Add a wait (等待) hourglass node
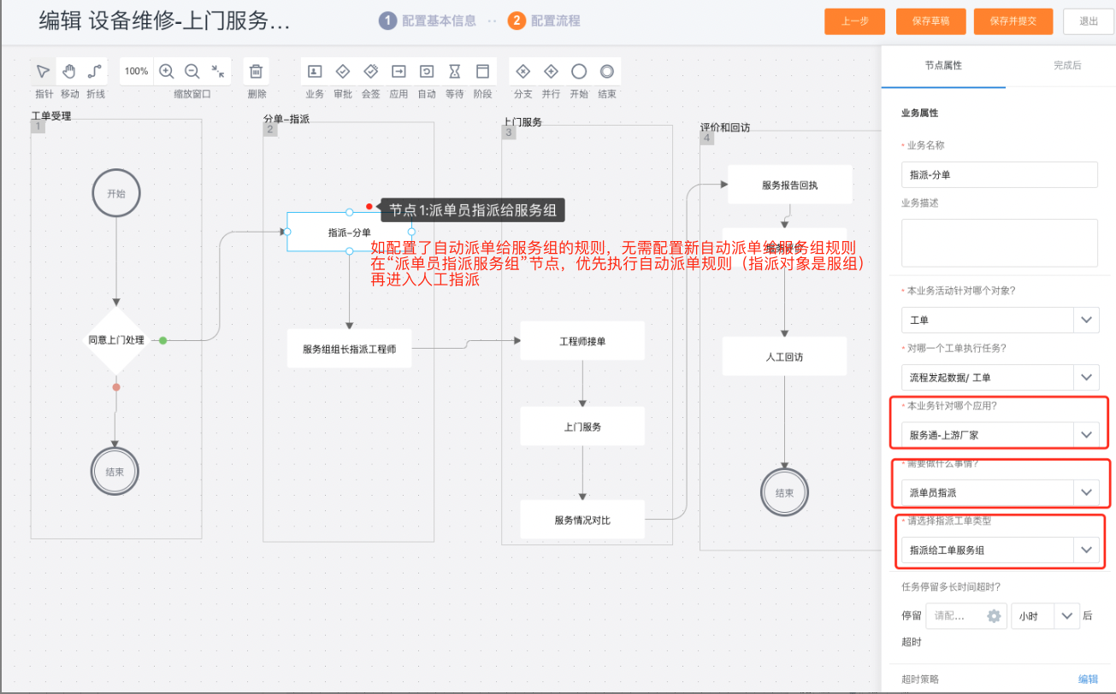Screen dimensions: 1116x694 455,71
